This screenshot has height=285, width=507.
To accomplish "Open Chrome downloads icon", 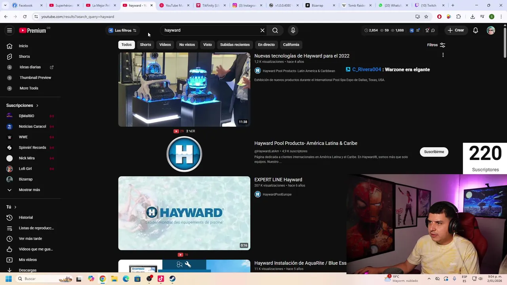I will (473, 17).
